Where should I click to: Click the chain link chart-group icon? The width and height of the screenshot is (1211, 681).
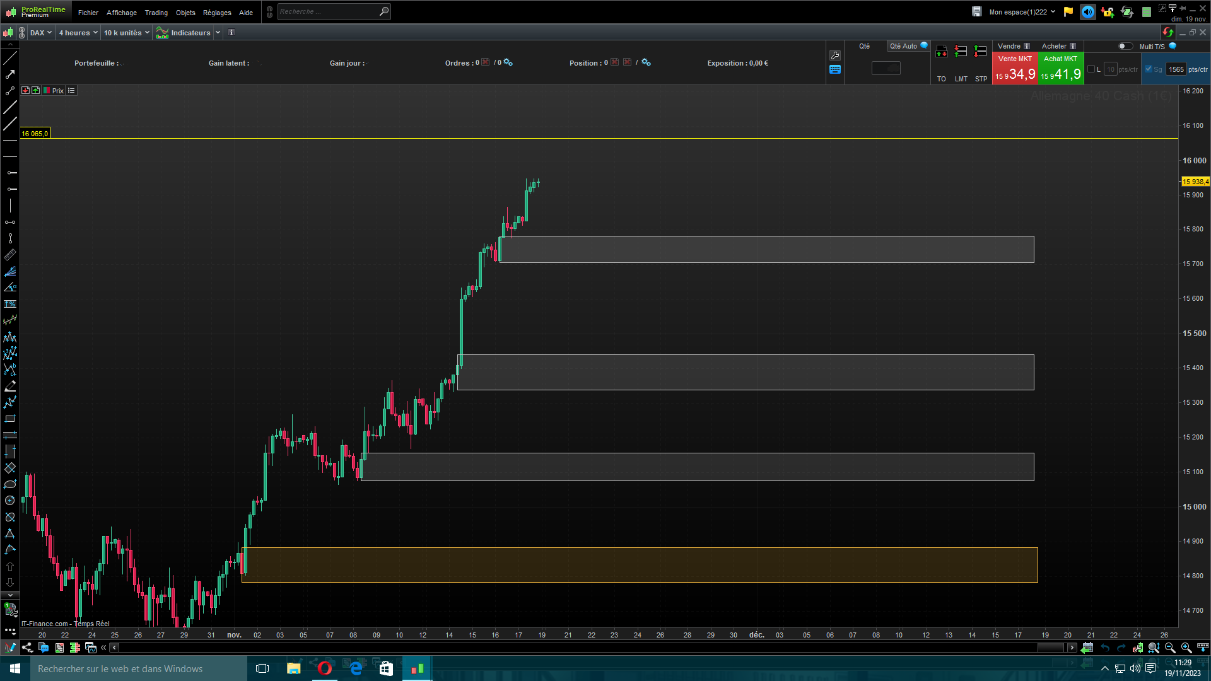(21, 33)
